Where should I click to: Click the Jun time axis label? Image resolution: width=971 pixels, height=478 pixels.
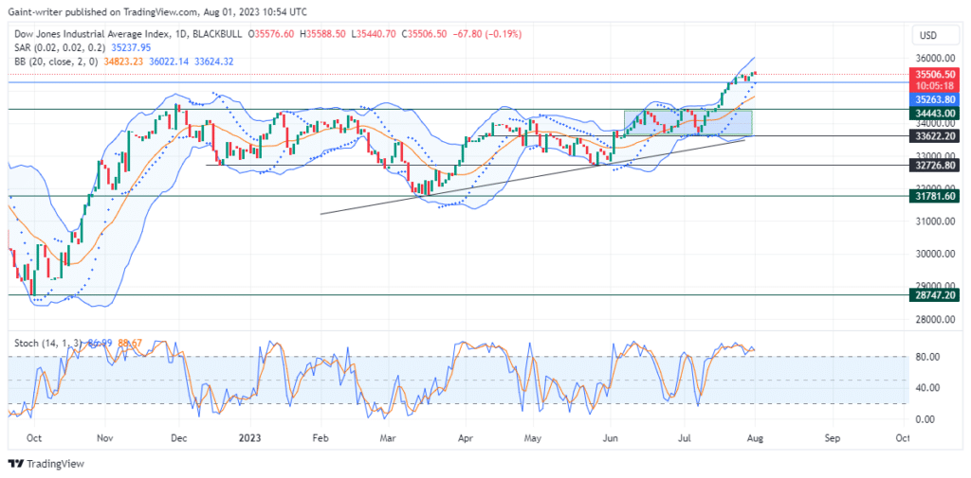[610, 438]
